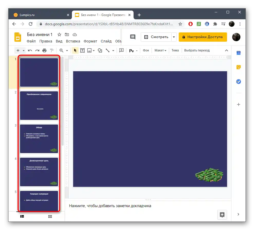Click the paint format icon
254x230 pixels.
(52, 50)
